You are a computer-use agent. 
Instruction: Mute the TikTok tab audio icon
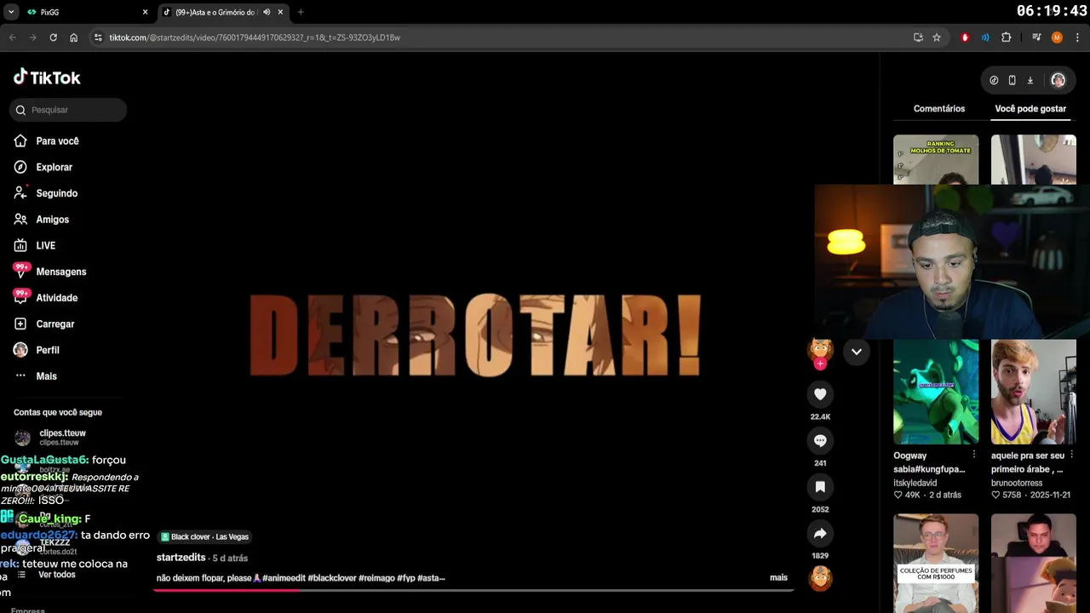point(267,12)
